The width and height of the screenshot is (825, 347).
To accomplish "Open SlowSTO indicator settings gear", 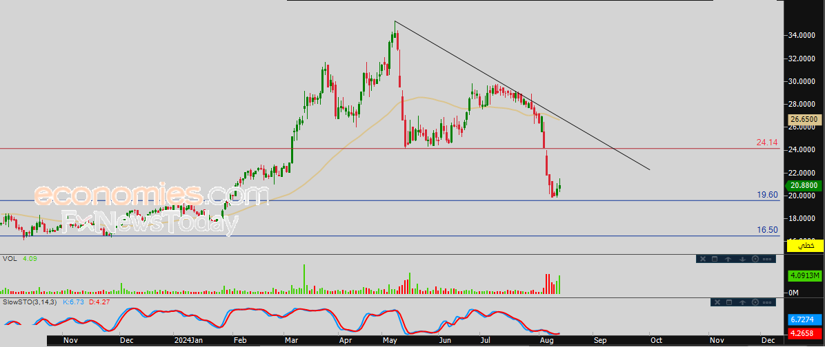I will click(x=755, y=302).
